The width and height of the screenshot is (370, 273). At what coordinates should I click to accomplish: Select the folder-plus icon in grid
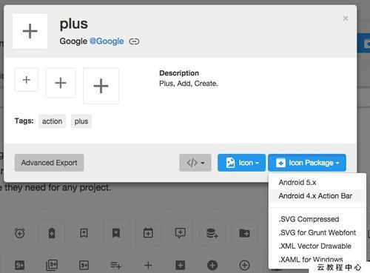click(244, 233)
